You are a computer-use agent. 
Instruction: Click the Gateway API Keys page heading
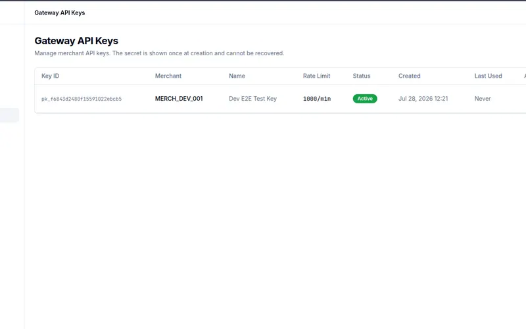tap(76, 41)
